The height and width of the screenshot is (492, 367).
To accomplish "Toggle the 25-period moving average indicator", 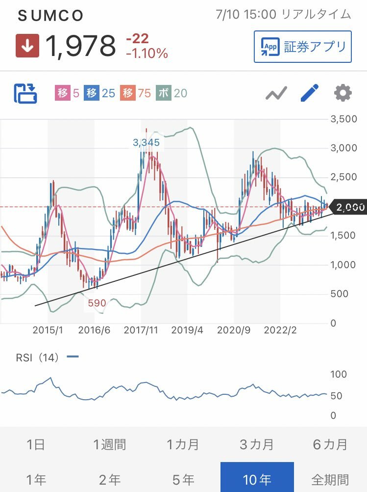I will (x=99, y=93).
